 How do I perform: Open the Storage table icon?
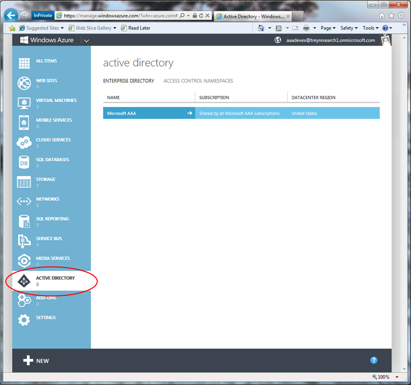[x=24, y=182]
